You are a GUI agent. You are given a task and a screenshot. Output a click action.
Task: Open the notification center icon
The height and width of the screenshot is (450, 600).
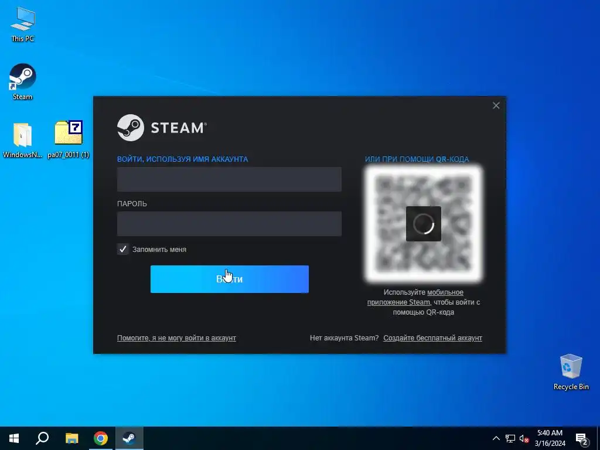click(x=582, y=439)
